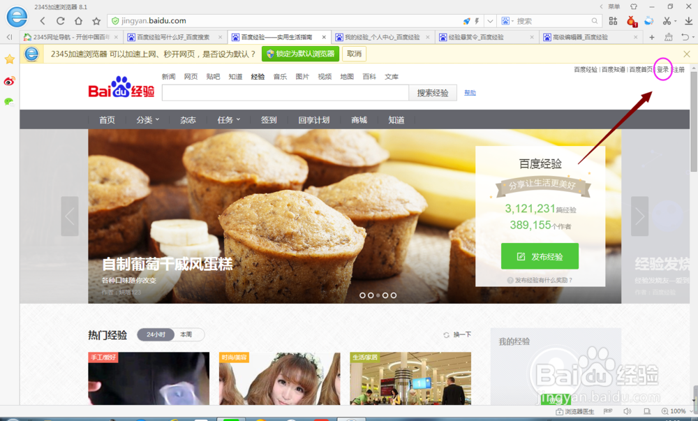Open zoom level 100% control in status bar

pos(674,411)
